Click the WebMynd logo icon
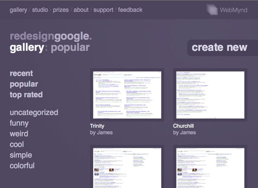Viewport: 258px width, 188px height. tap(212, 10)
